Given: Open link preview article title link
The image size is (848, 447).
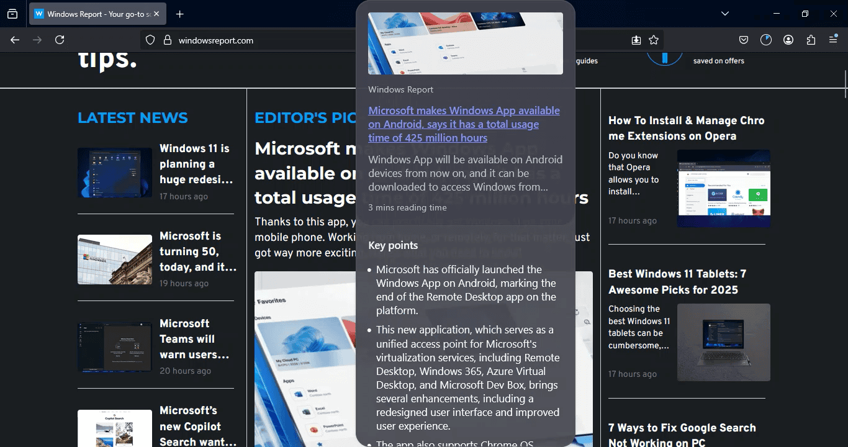Looking at the screenshot, I should pyautogui.click(x=464, y=124).
